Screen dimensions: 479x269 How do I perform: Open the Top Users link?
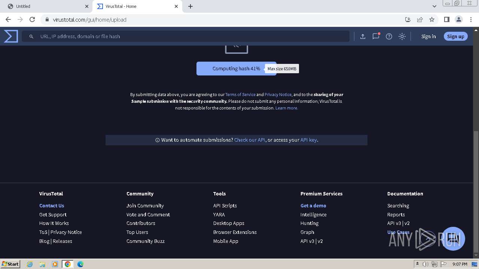click(x=137, y=232)
